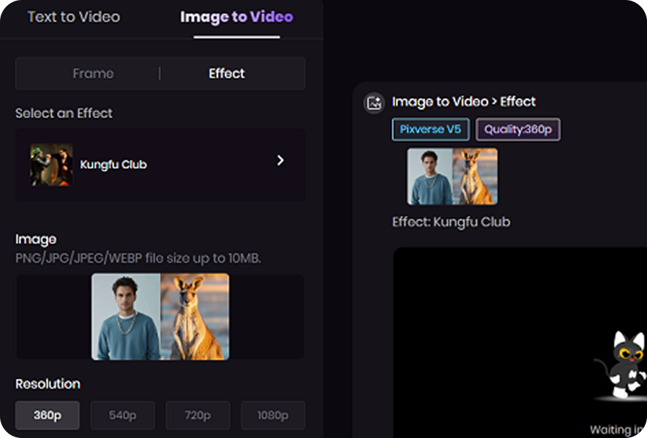The height and width of the screenshot is (438, 647).
Task: Click the 'Select an Effect' label
Action: pyautogui.click(x=64, y=114)
